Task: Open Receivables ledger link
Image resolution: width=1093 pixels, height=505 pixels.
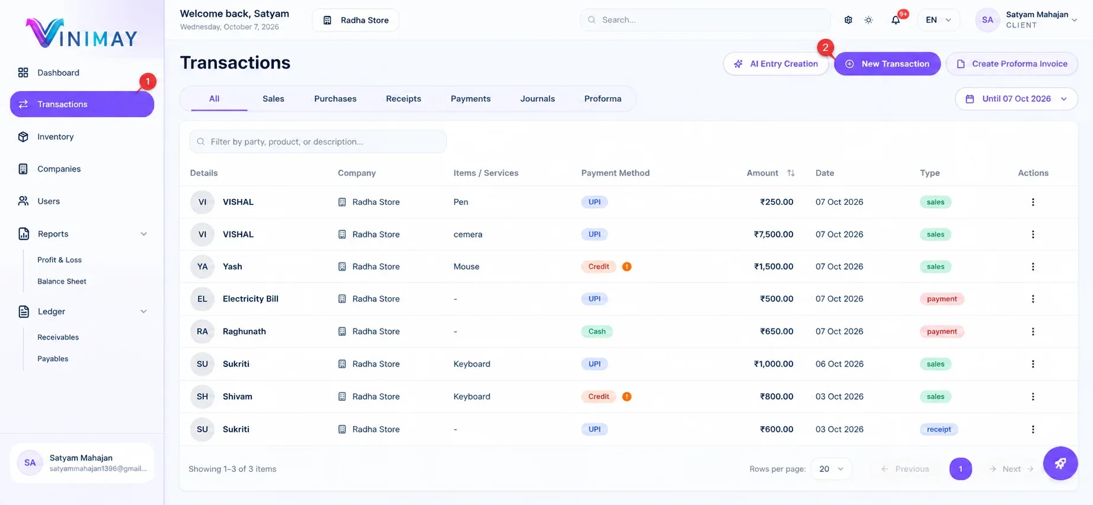Action: [x=58, y=337]
